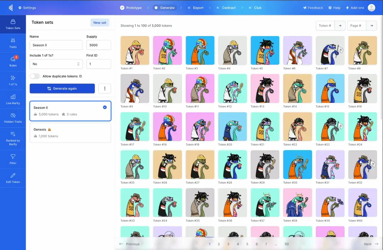383x250 pixels.
Task: Open the Token #5 thumbnail
Action: (x=265, y=50)
